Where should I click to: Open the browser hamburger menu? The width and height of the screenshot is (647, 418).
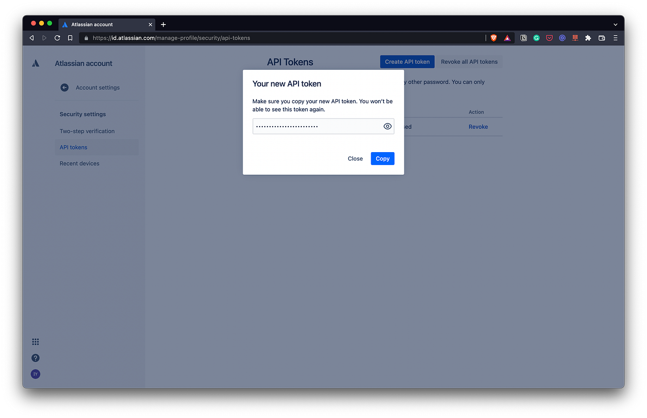pos(615,38)
